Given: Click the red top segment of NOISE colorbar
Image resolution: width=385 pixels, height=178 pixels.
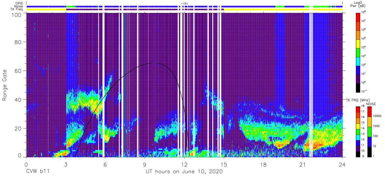Looking at the screenshot, I should pyautogui.click(x=369, y=112).
